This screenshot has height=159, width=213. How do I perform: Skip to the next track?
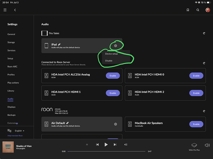click(115, 145)
